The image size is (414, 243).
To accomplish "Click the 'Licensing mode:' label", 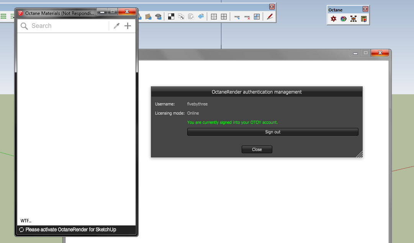I will point(170,113).
